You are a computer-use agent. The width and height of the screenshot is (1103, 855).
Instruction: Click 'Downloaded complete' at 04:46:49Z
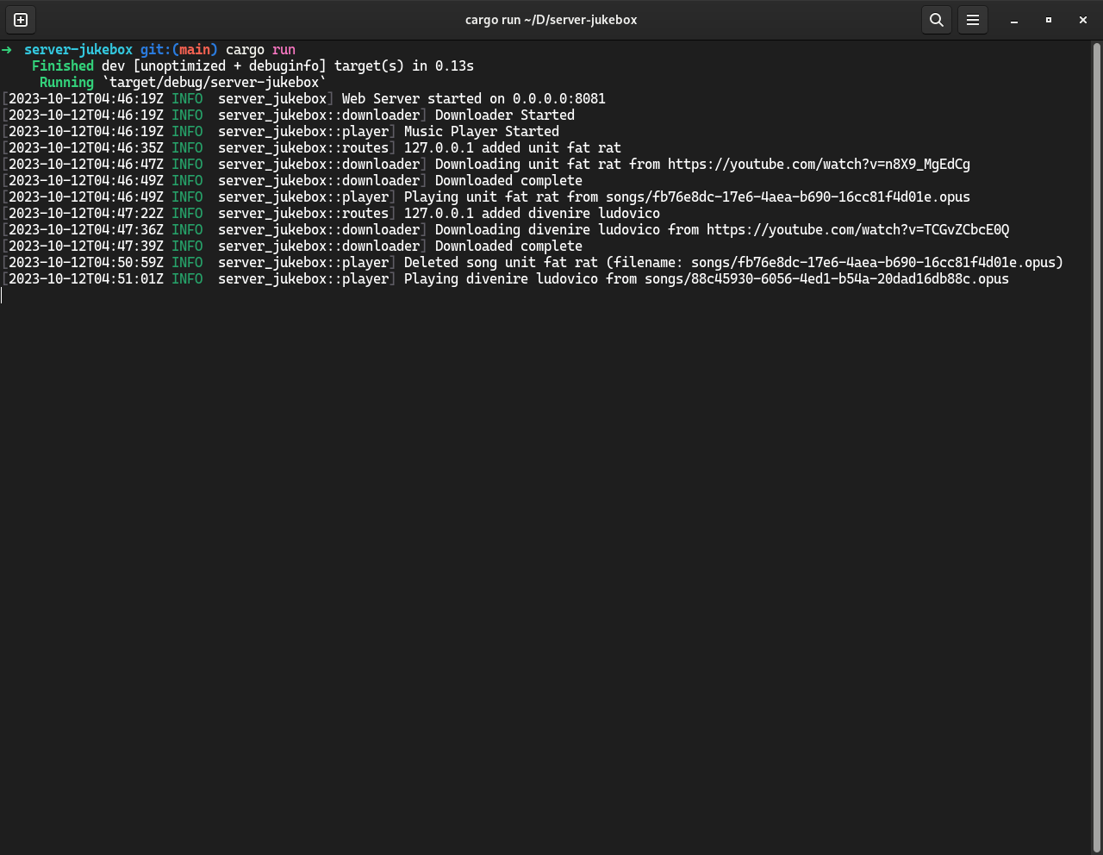[508, 180]
